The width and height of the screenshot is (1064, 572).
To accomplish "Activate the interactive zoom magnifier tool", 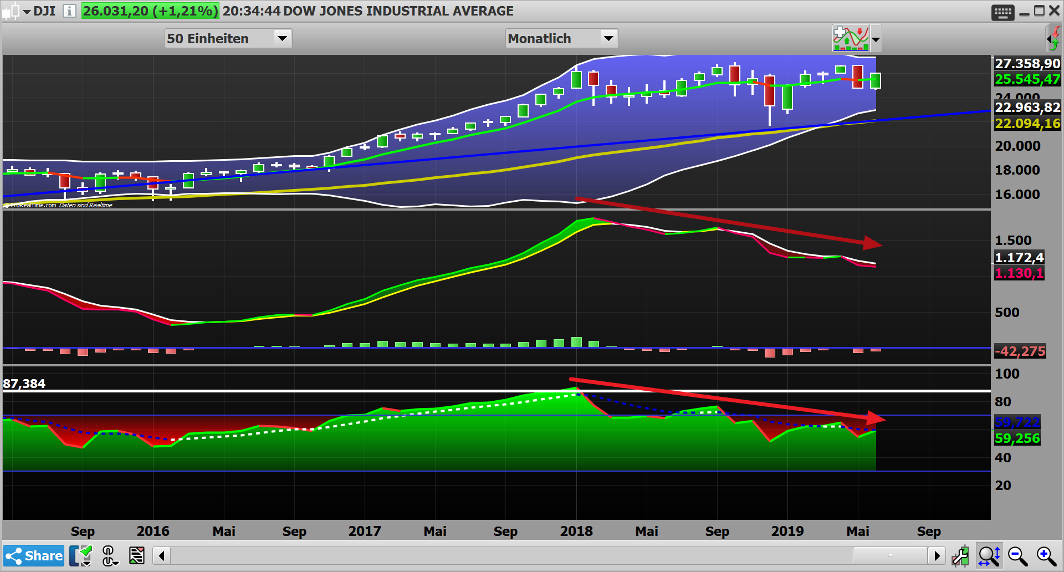I will pos(989,555).
